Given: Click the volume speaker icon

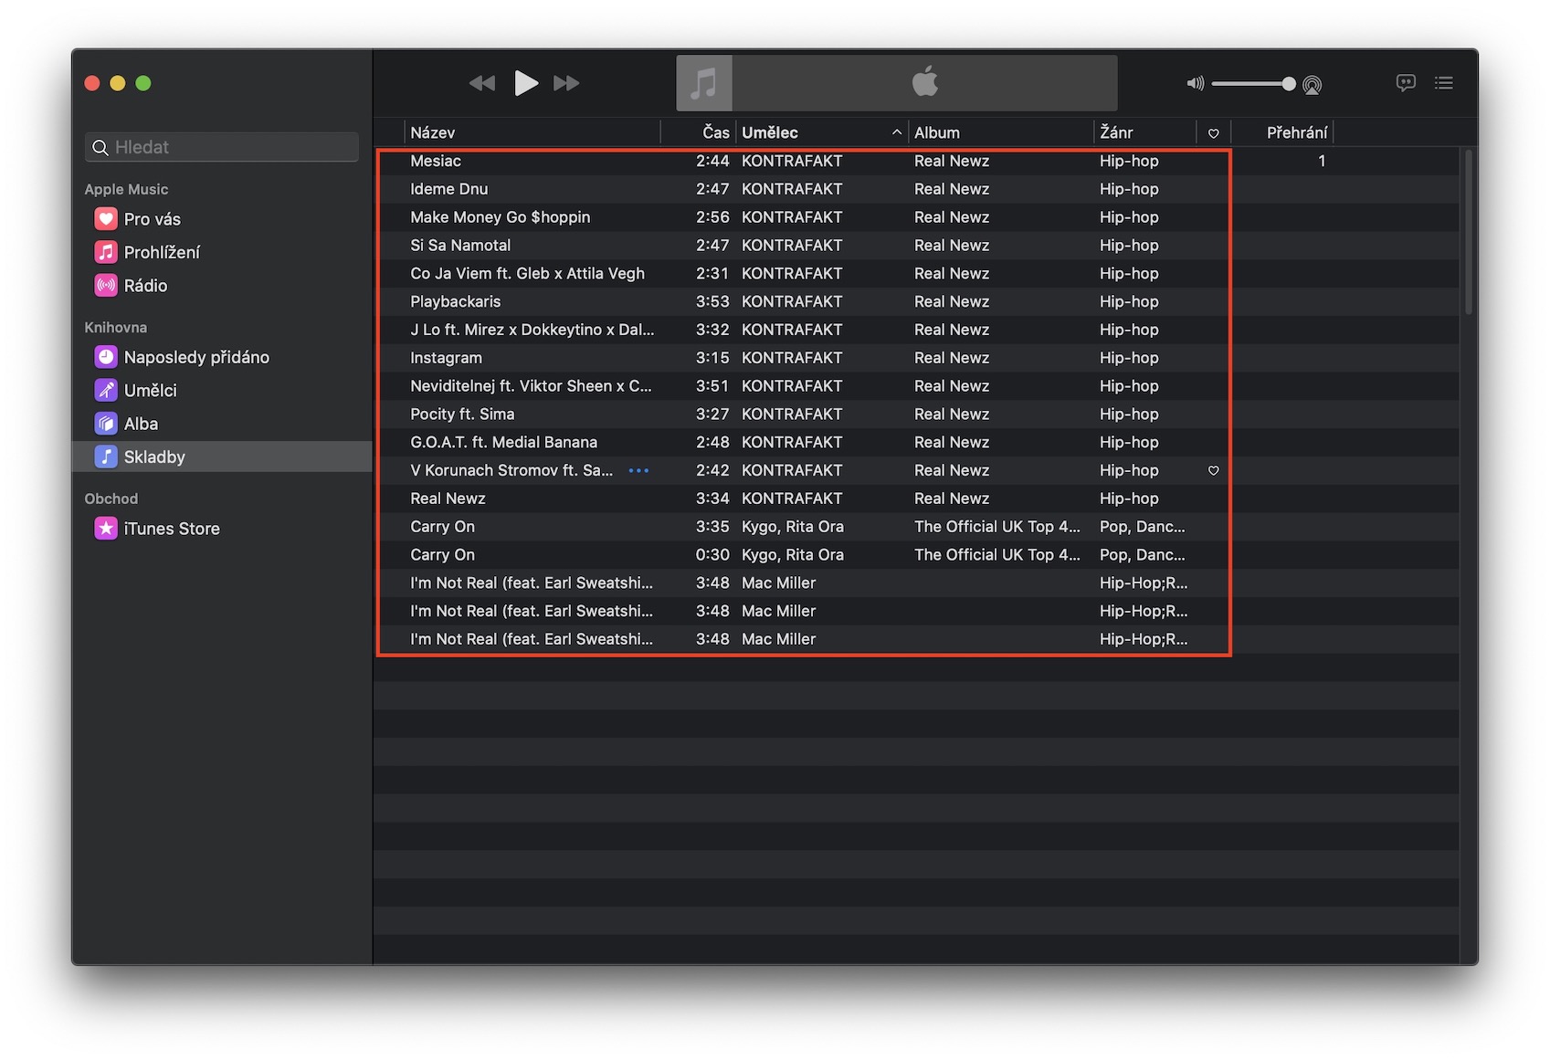Looking at the screenshot, I should [1195, 84].
